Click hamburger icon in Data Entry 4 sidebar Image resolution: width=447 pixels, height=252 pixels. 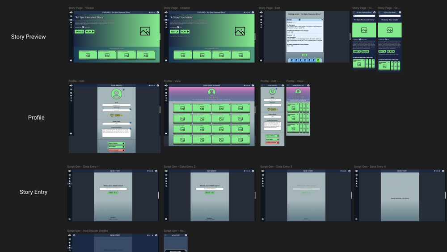[x=356, y=175]
